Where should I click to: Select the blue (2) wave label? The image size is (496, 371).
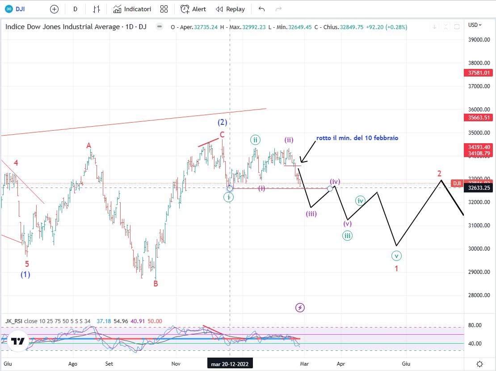(x=223, y=122)
